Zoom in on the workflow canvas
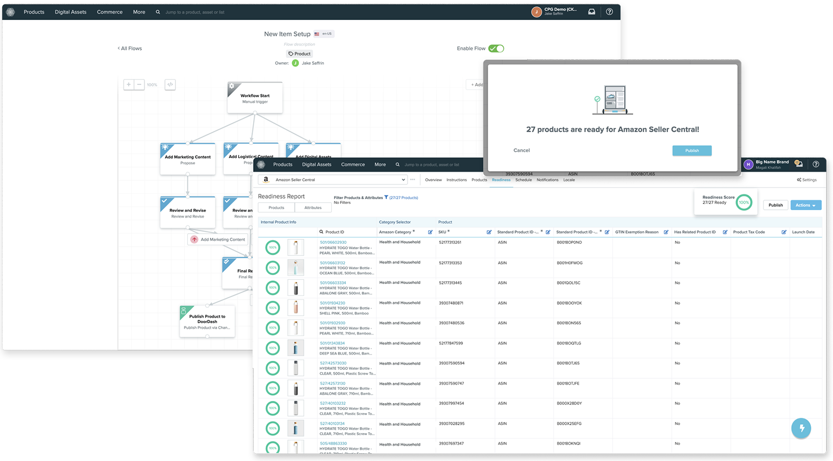833x461 pixels. (129, 84)
